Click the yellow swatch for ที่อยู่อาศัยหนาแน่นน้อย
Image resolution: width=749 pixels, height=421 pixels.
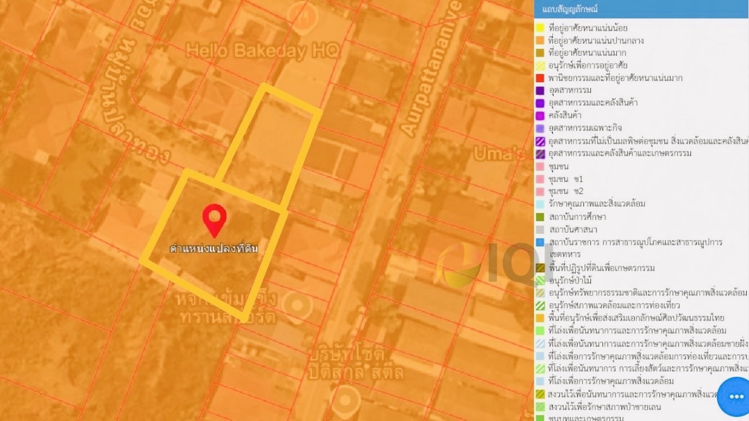(540, 28)
